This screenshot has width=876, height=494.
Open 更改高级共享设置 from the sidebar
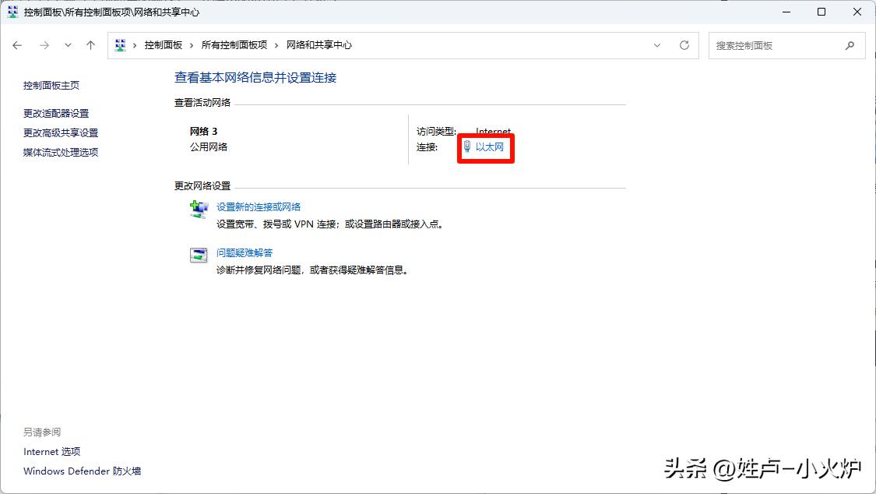click(62, 132)
